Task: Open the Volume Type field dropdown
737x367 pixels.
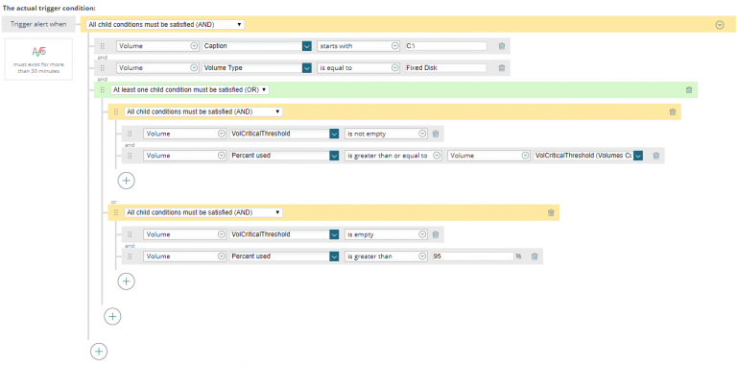Action: point(257,68)
